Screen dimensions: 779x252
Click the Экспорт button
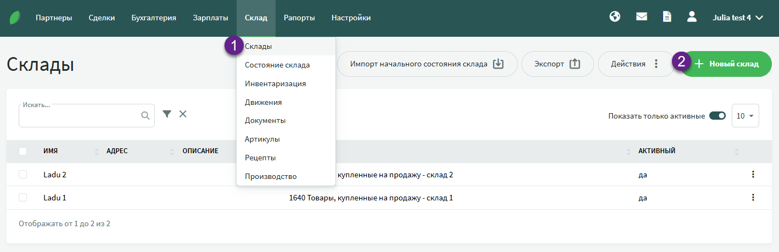point(557,64)
